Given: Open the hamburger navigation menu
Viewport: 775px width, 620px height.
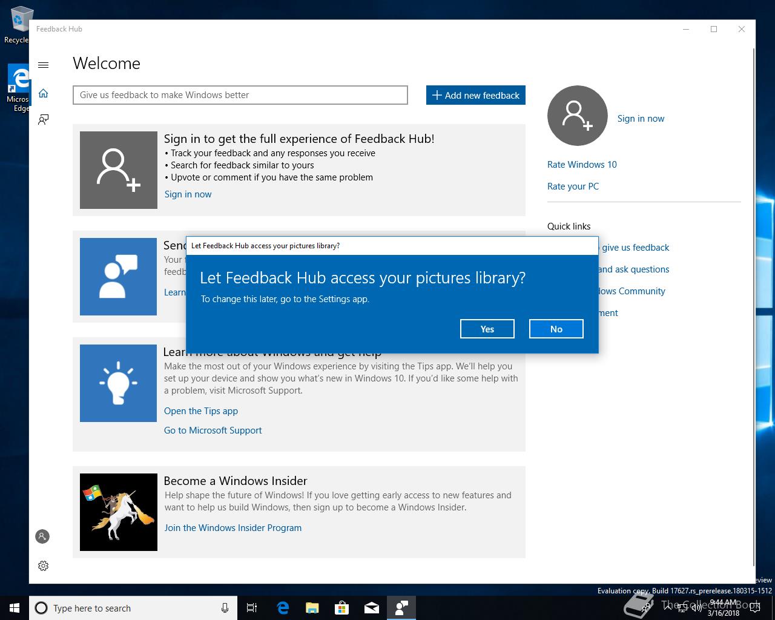Looking at the screenshot, I should (43, 65).
